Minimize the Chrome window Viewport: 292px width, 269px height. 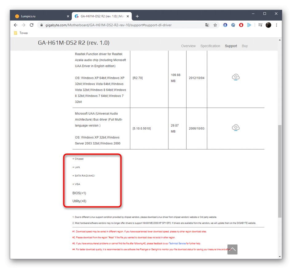point(253,13)
